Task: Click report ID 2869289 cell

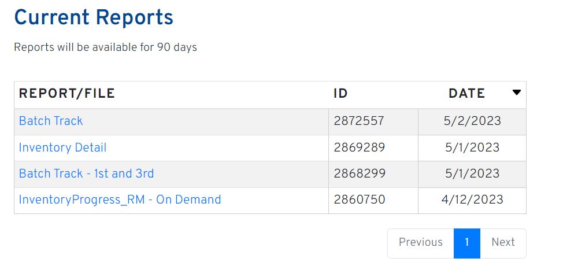Action: 359,147
